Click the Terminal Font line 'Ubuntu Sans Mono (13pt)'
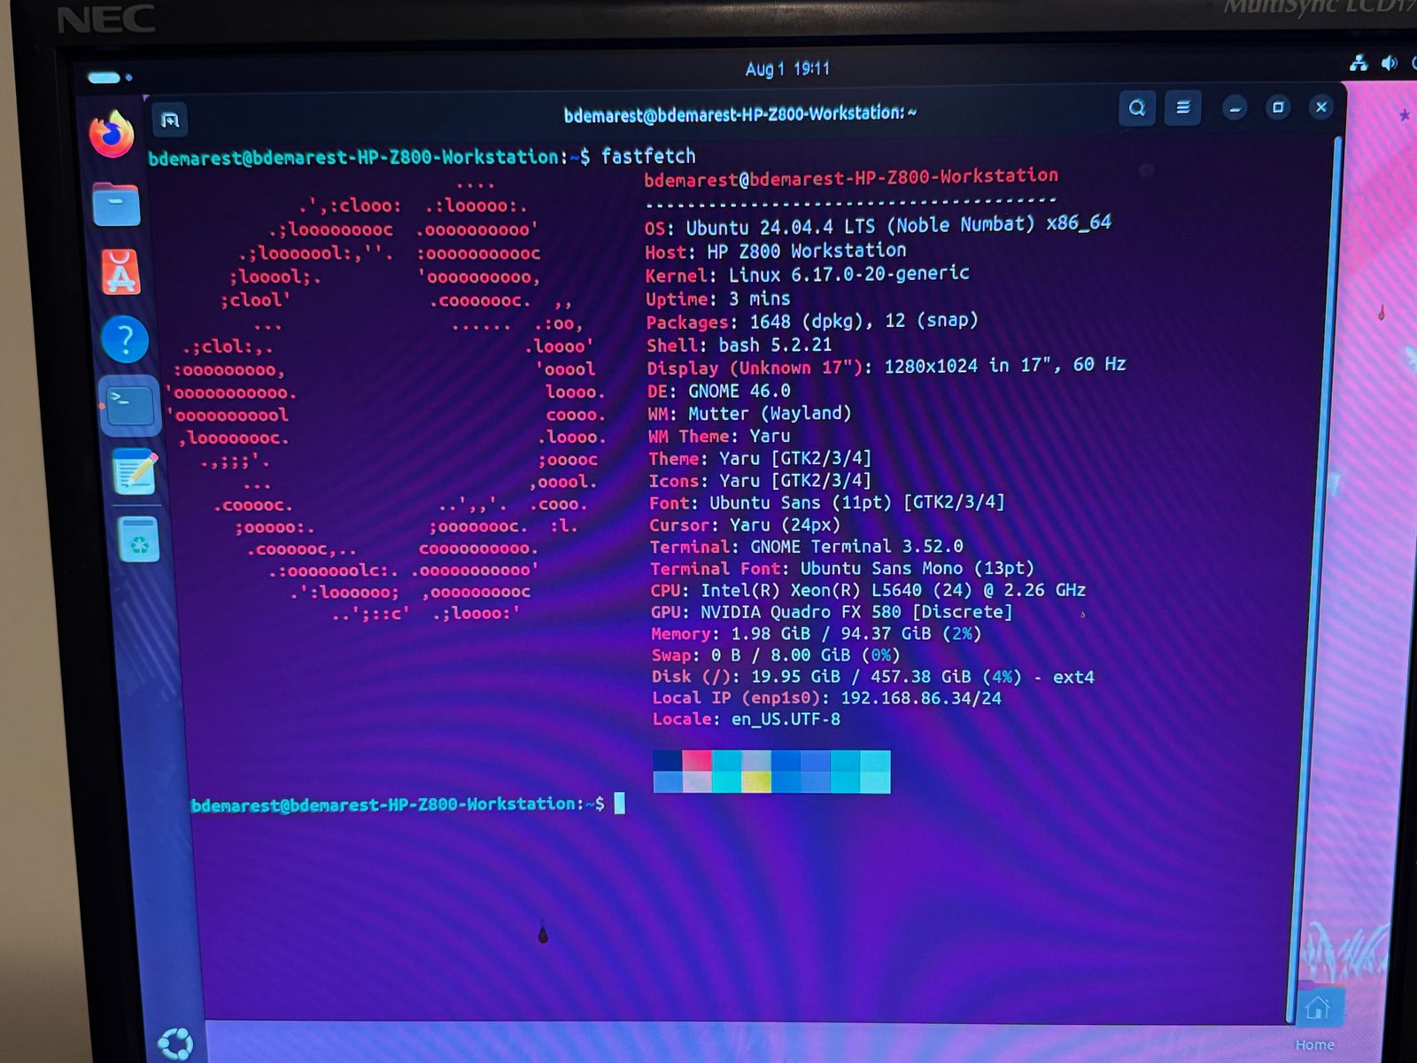The image size is (1417, 1063). tap(842, 569)
